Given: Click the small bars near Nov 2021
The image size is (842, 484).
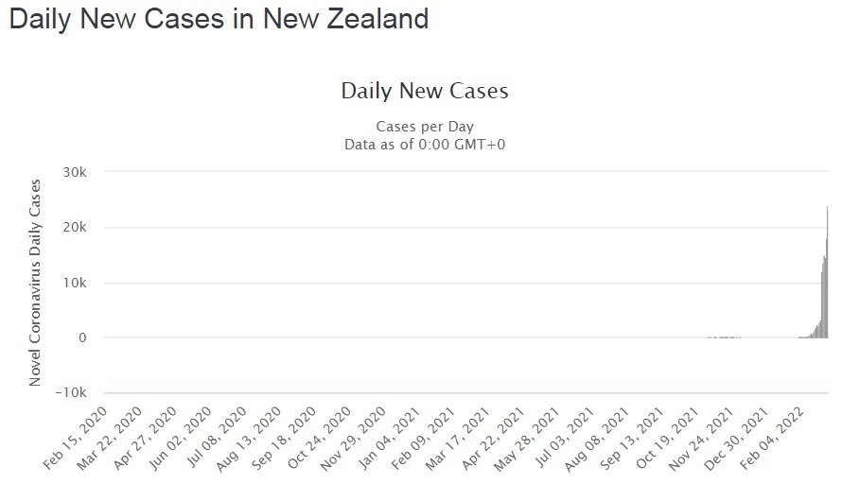Looking at the screenshot, I should 724,337.
